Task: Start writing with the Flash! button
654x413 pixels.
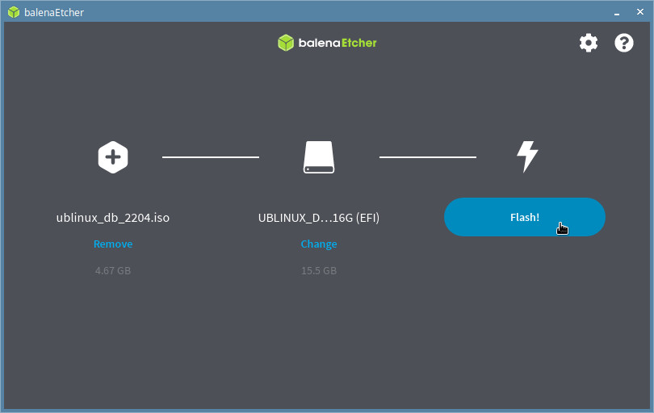Action: [524, 217]
